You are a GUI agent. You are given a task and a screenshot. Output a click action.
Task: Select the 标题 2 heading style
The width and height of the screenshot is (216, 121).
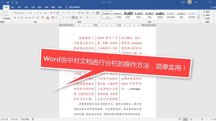click(139, 15)
